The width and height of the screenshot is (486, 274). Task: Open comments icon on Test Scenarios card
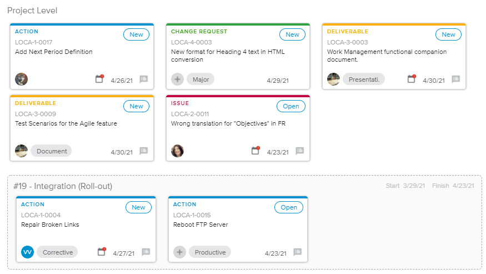[x=143, y=151]
